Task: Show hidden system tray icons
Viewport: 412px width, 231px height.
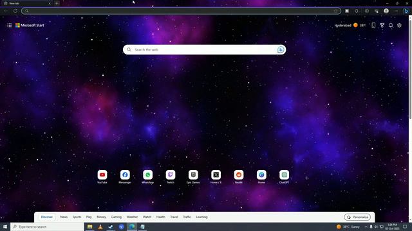Action: tap(366, 227)
